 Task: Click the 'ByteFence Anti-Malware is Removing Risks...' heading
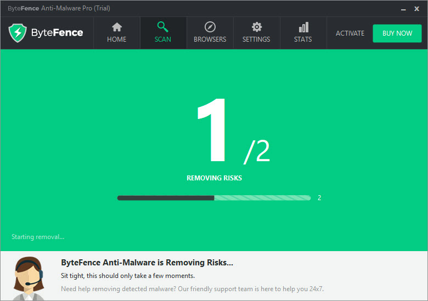(147, 263)
